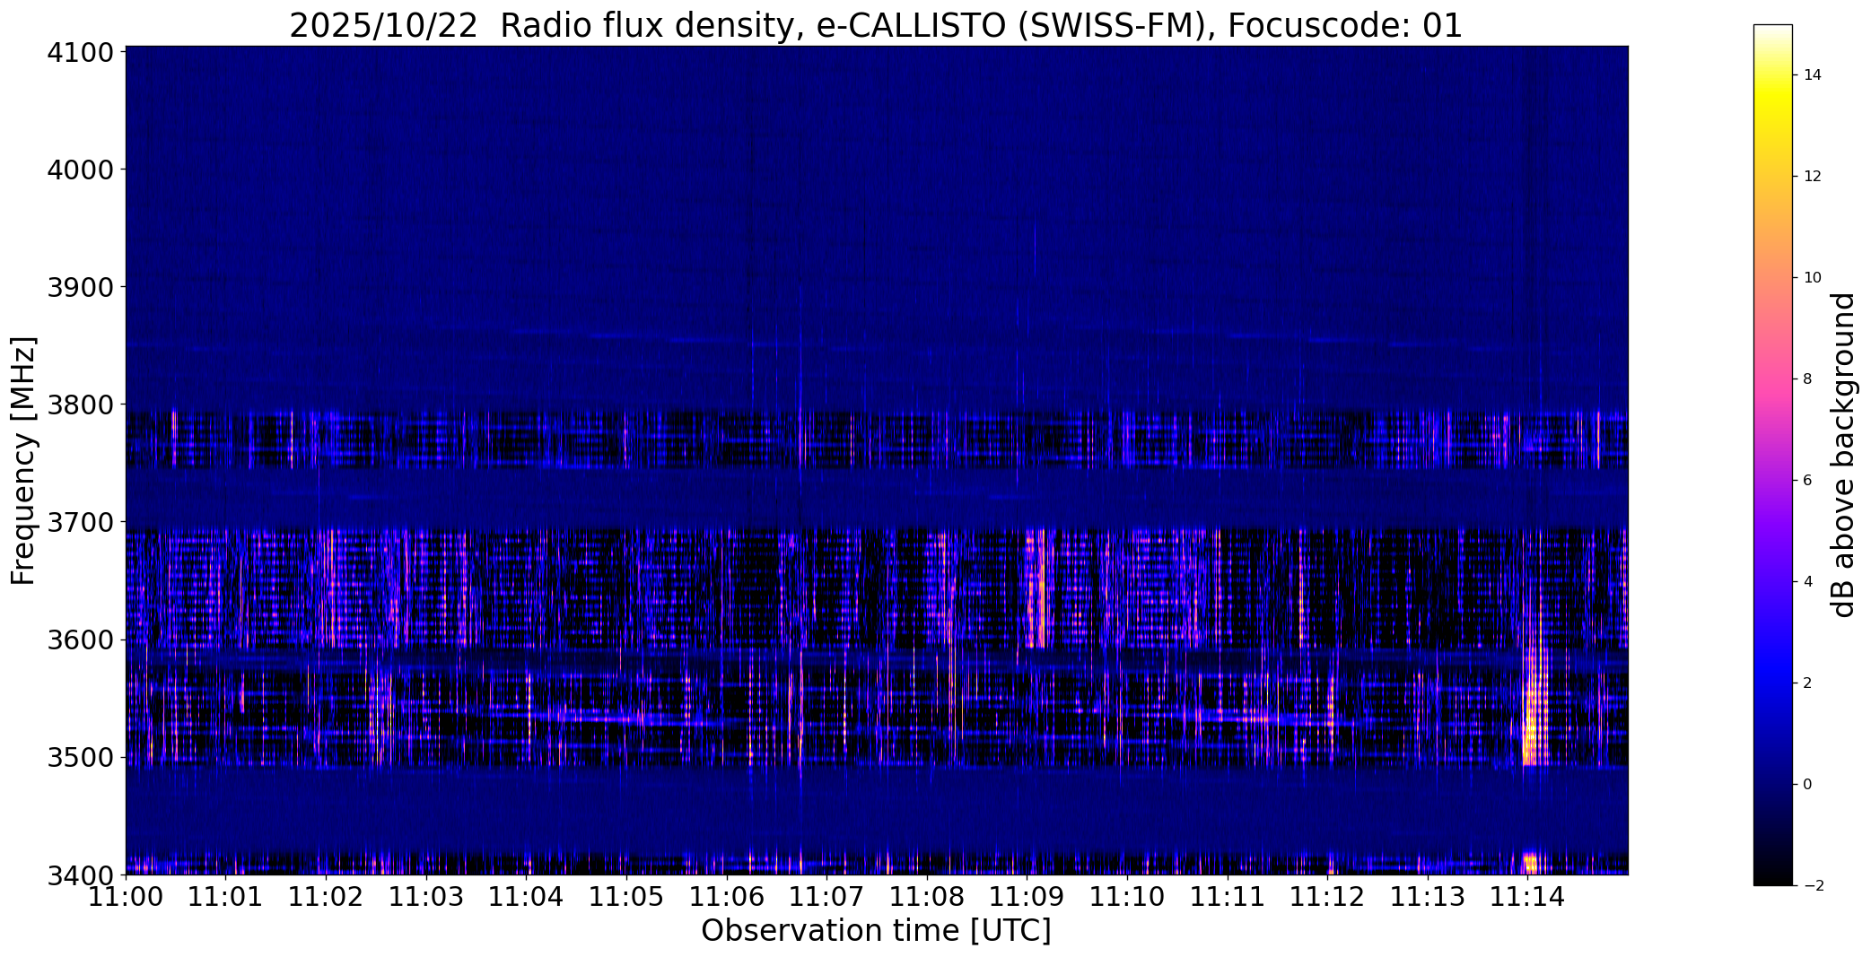Click the 11:03 time tick label
Viewport: 1871px width, 957px height.
click(426, 897)
